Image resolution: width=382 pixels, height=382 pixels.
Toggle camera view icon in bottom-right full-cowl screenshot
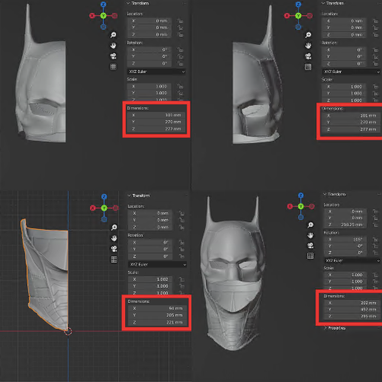point(310,246)
